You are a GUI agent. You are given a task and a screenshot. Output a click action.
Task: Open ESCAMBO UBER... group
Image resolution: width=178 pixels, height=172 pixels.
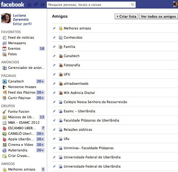[x=22, y=128]
